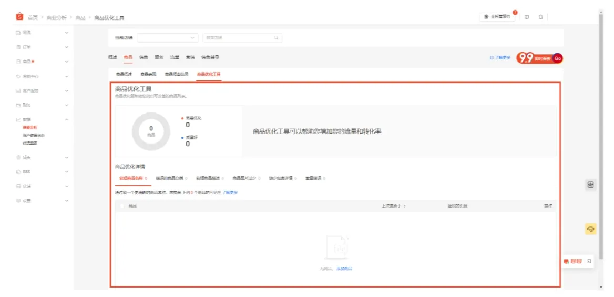Viewport: 614px width, 297px height.
Task: Click inline 了解更多 link above the table
Action: coord(230,193)
